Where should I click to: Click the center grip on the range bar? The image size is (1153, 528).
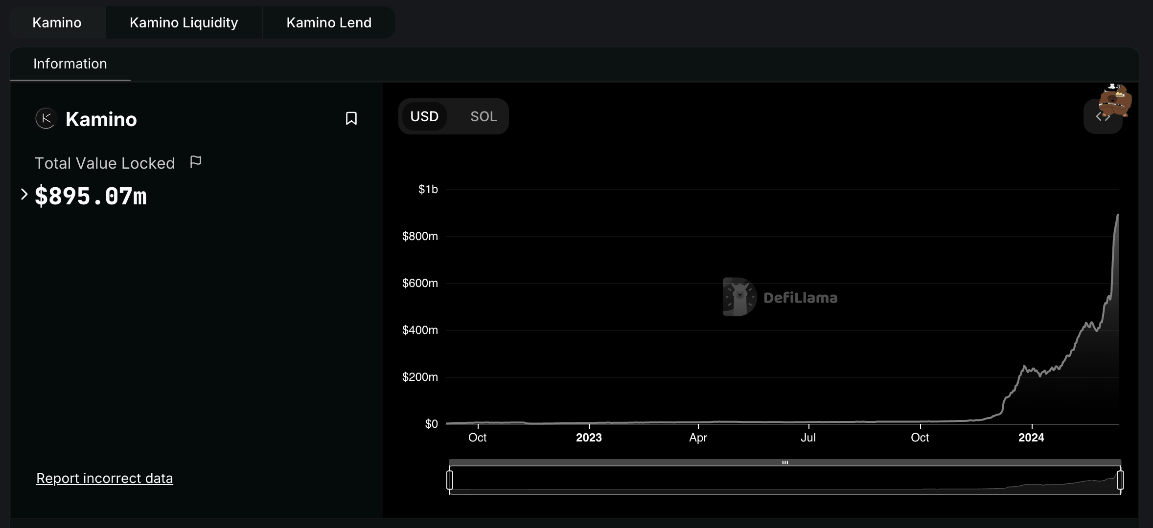click(x=784, y=462)
